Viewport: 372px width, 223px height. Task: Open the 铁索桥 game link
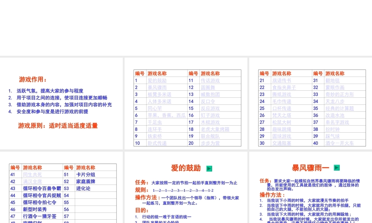coord(155,136)
